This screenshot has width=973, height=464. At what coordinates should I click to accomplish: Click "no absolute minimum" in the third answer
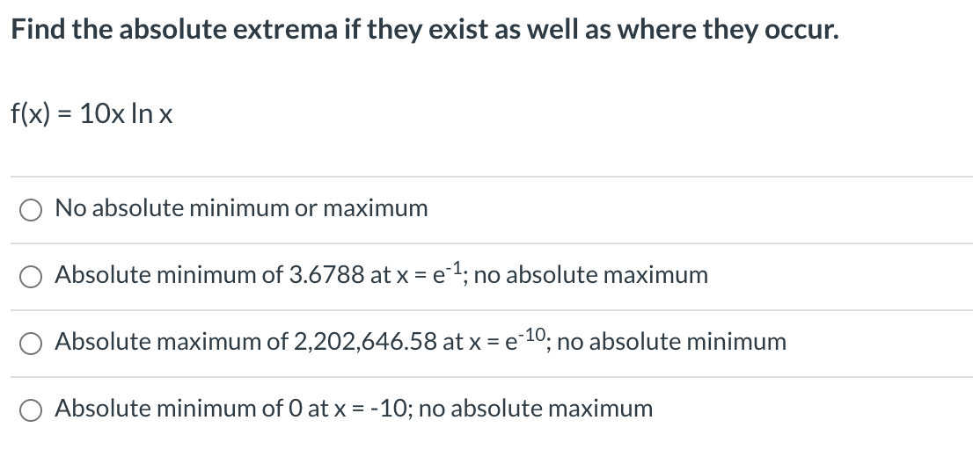[x=672, y=341]
